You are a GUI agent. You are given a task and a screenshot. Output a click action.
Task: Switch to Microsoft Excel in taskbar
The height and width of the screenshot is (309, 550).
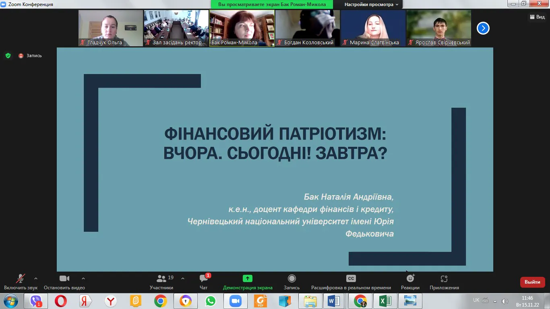click(x=385, y=301)
